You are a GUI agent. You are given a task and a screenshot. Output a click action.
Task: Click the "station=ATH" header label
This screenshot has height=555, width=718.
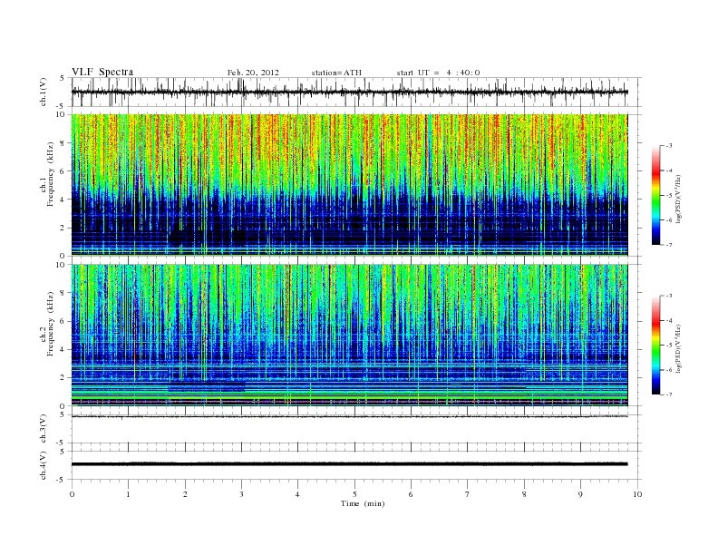click(336, 73)
